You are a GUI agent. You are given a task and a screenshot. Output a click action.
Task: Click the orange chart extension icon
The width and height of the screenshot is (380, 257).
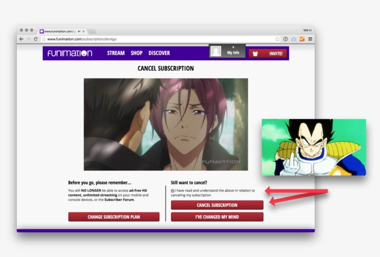tap(302, 39)
